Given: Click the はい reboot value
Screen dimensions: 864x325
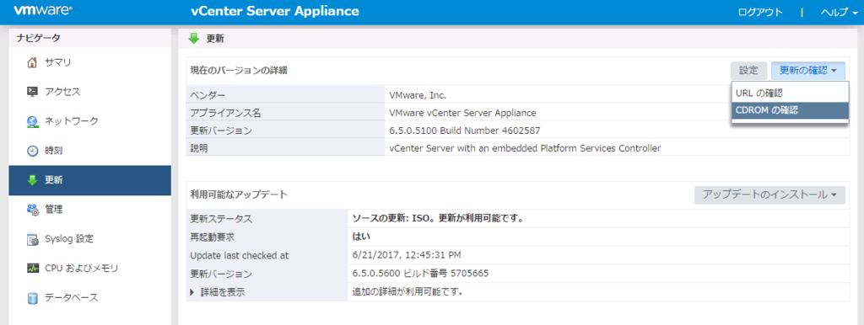Looking at the screenshot, I should (x=361, y=237).
